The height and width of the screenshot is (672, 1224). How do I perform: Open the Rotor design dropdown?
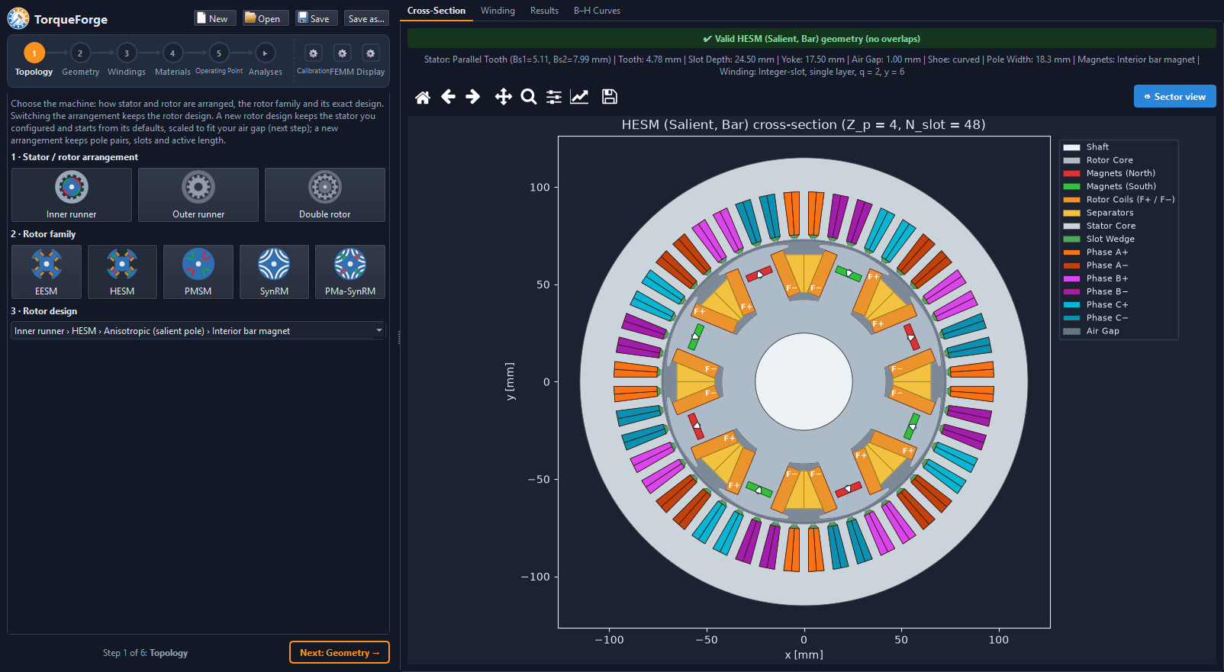pyautogui.click(x=198, y=331)
